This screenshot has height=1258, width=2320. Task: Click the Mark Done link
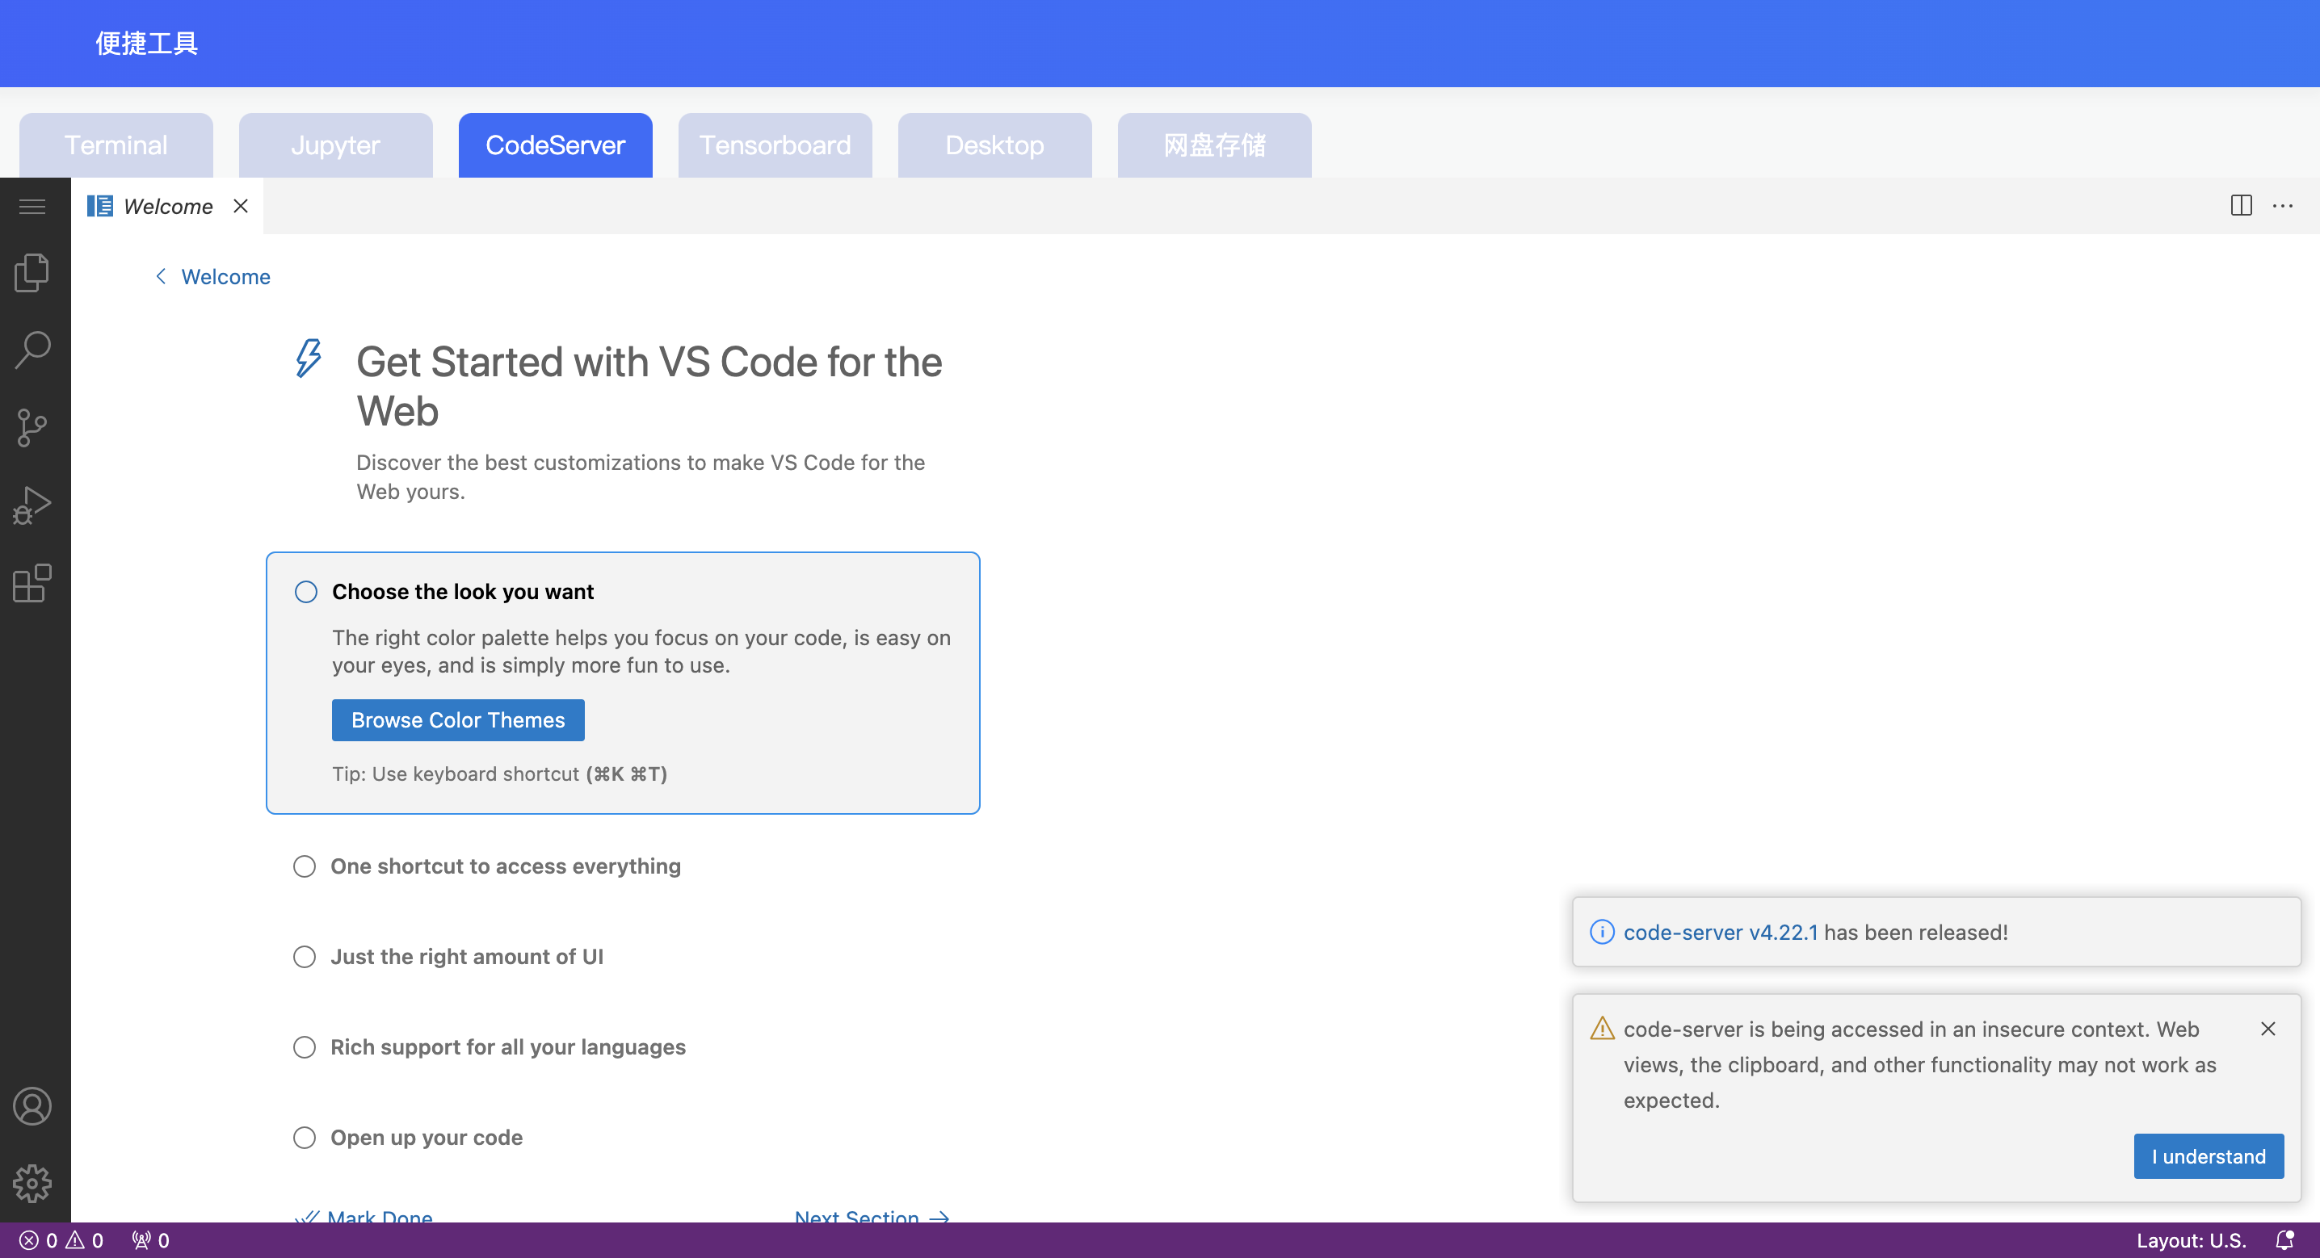(x=364, y=1216)
